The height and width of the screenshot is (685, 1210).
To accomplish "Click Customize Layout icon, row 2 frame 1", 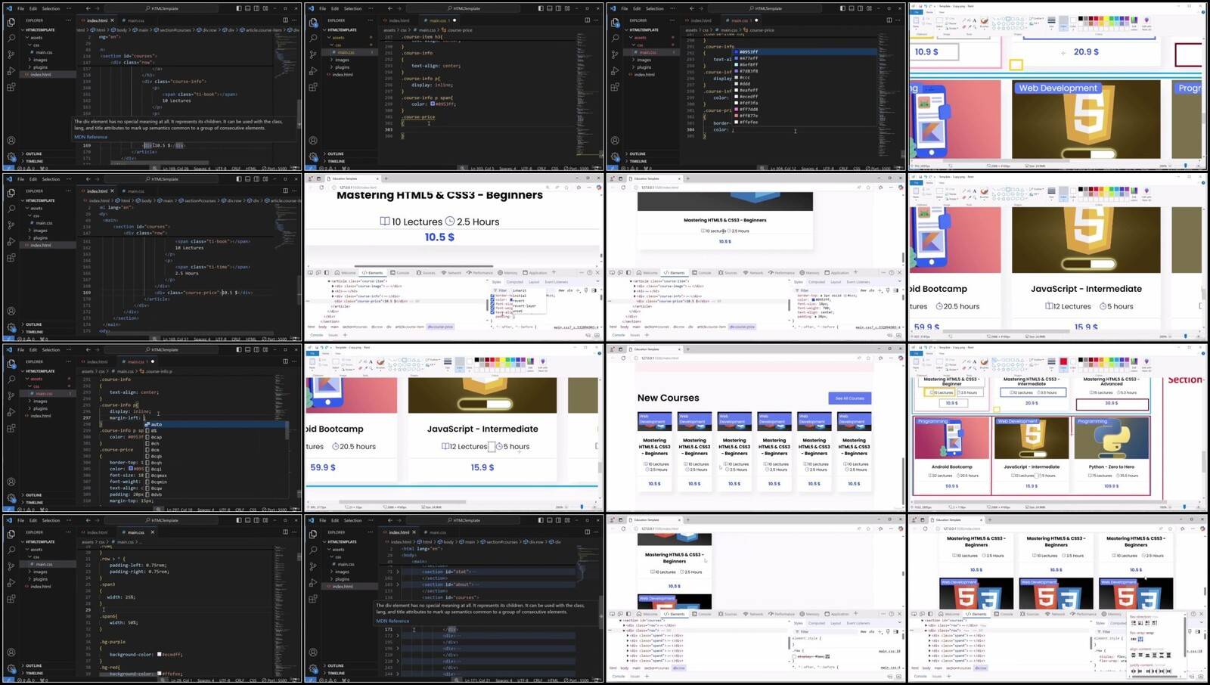I will 265,179.
